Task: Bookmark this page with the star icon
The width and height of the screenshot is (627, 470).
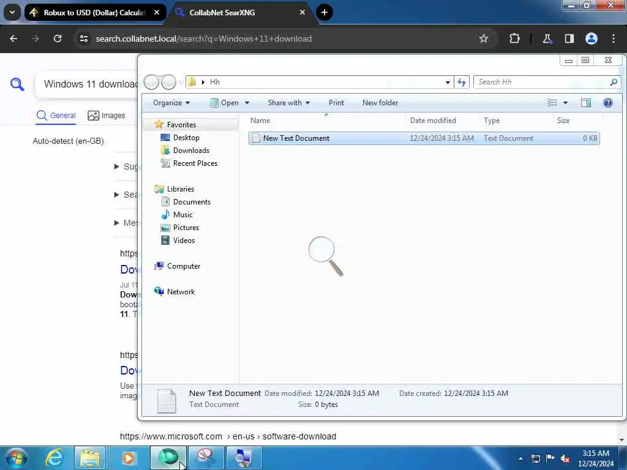Action: pos(484,39)
